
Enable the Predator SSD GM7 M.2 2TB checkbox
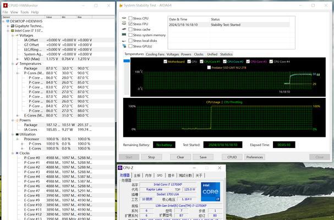(209, 68)
